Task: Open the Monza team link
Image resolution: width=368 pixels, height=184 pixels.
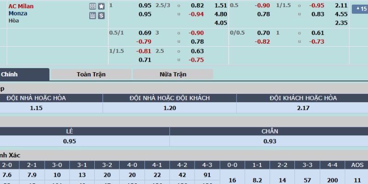Action: pos(17,13)
